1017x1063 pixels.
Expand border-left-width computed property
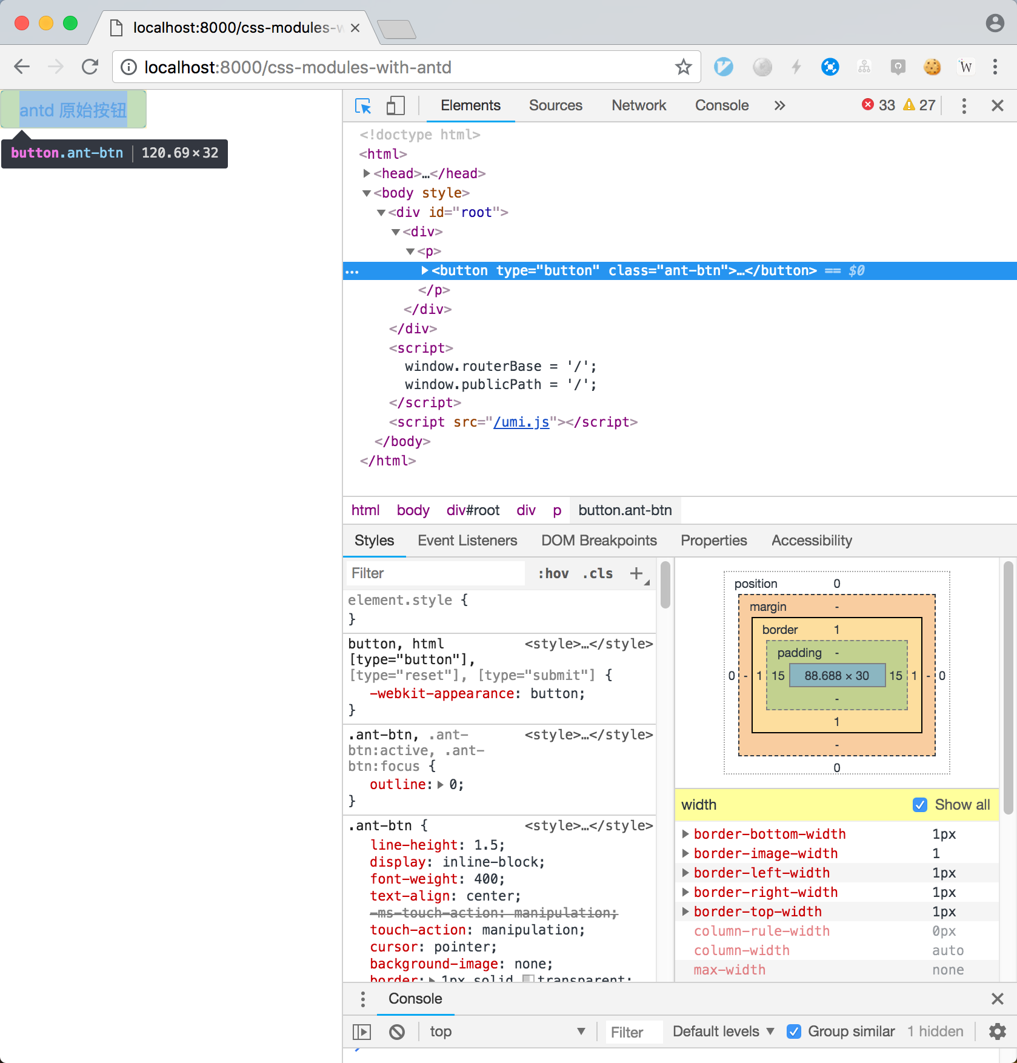(x=685, y=873)
